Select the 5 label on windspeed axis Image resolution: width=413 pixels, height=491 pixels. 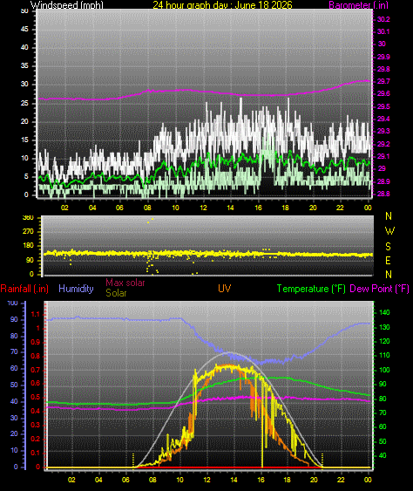(26, 176)
